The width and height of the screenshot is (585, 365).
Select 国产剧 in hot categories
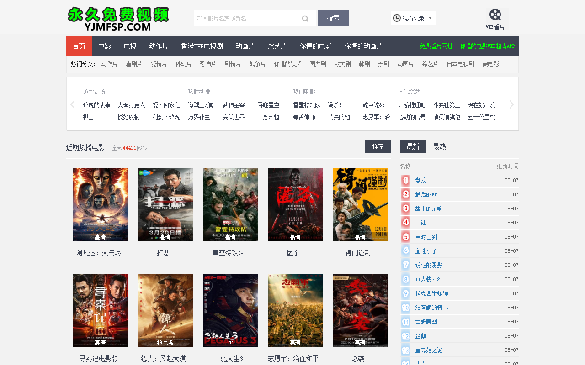tap(318, 64)
